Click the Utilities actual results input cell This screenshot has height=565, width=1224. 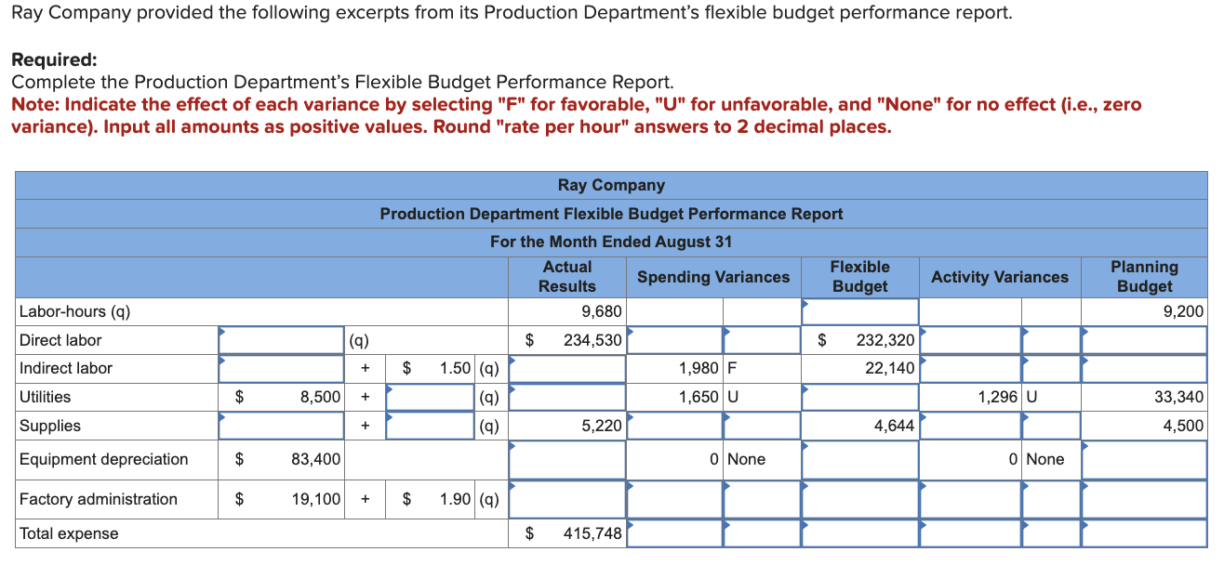pos(565,397)
